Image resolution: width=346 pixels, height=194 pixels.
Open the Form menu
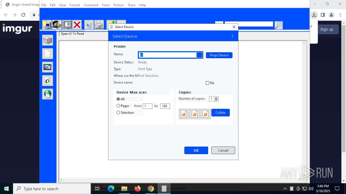click(106, 5)
